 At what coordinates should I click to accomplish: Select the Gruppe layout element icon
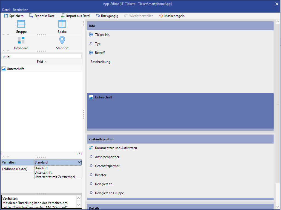click(21, 24)
